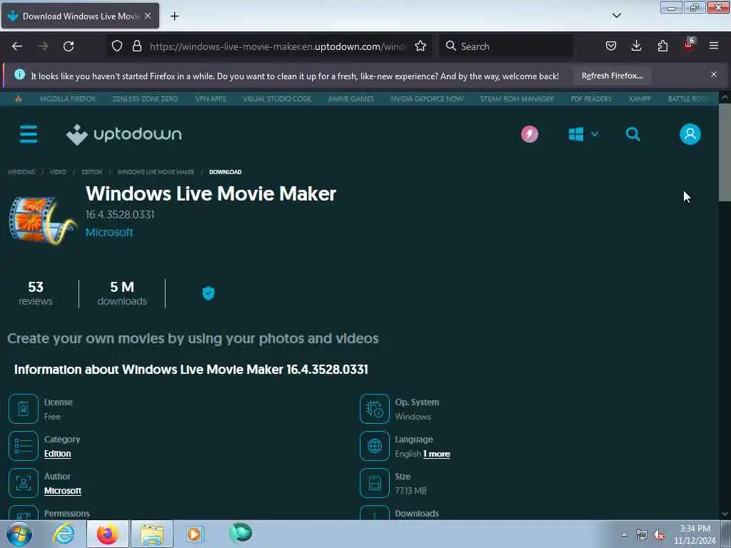Click the License info icon
This screenshot has width=731, height=548.
[x=24, y=409]
